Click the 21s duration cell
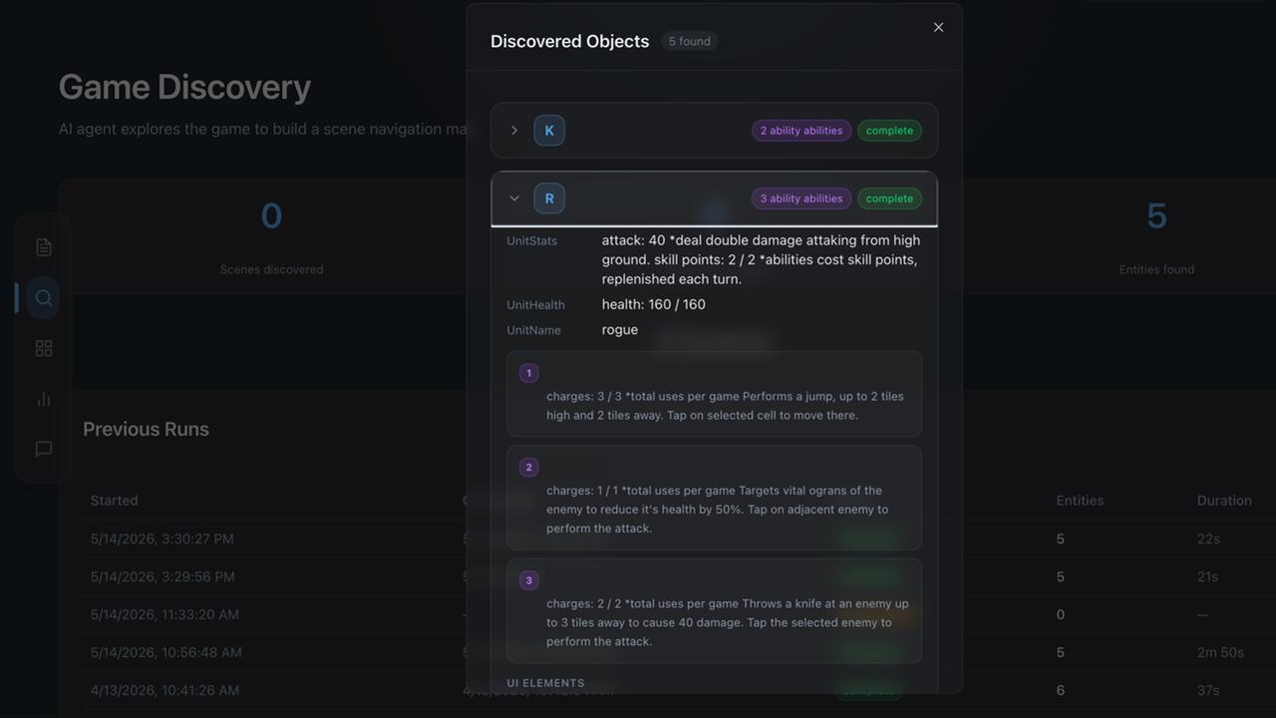Viewport: 1276px width, 718px height. tap(1208, 576)
